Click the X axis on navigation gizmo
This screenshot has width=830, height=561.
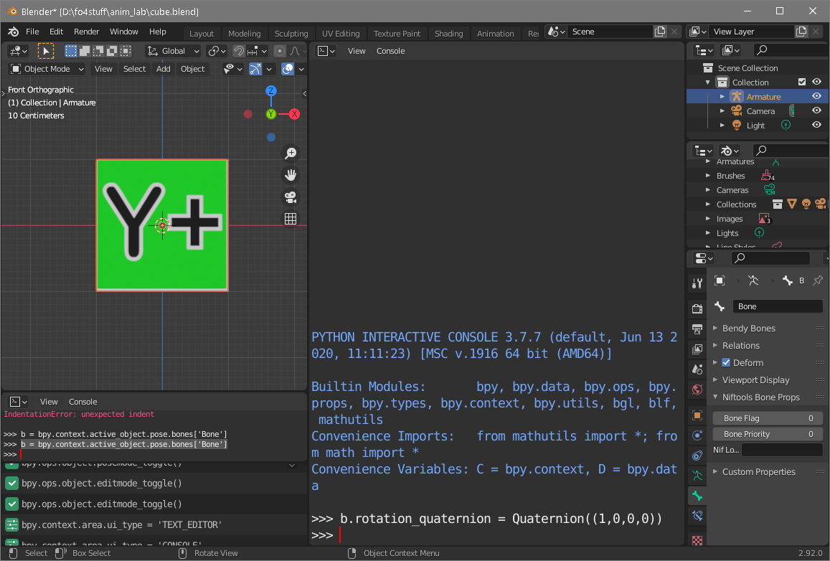(294, 114)
